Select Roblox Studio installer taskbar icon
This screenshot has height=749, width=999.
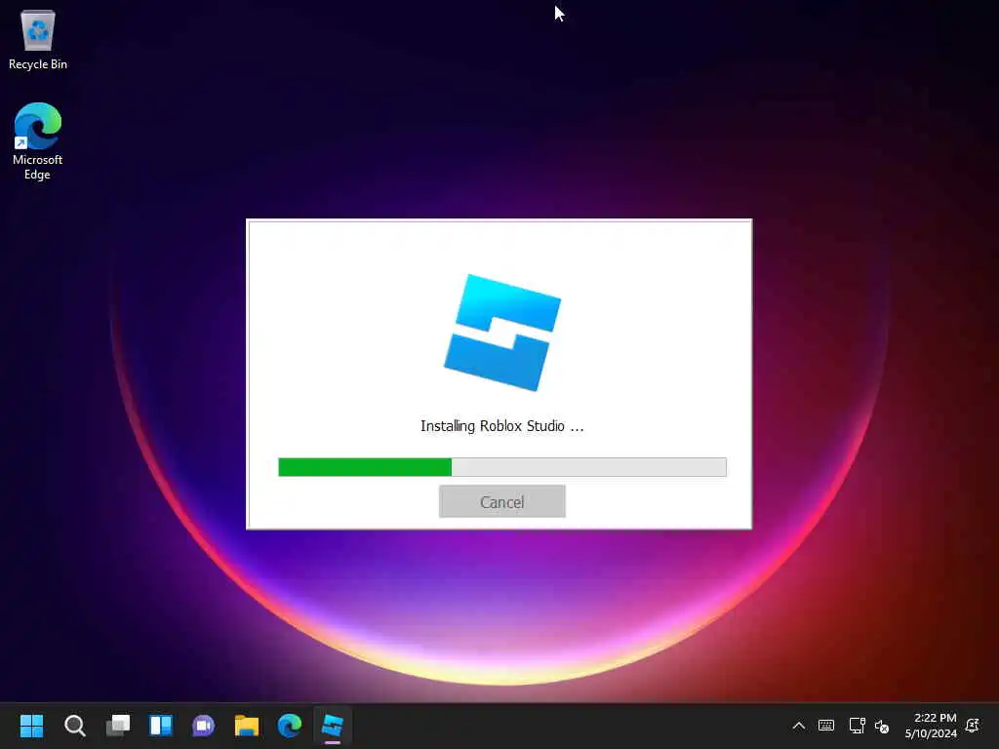pyautogui.click(x=332, y=726)
